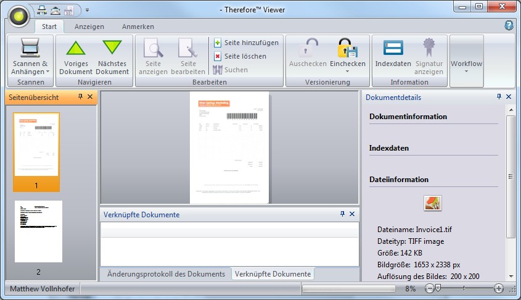
Task: Open the Änderungsprotokoll des Dokuments tab
Action: [166, 273]
